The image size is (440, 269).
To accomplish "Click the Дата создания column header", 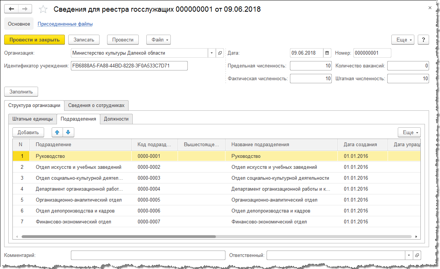I will [x=363, y=145].
